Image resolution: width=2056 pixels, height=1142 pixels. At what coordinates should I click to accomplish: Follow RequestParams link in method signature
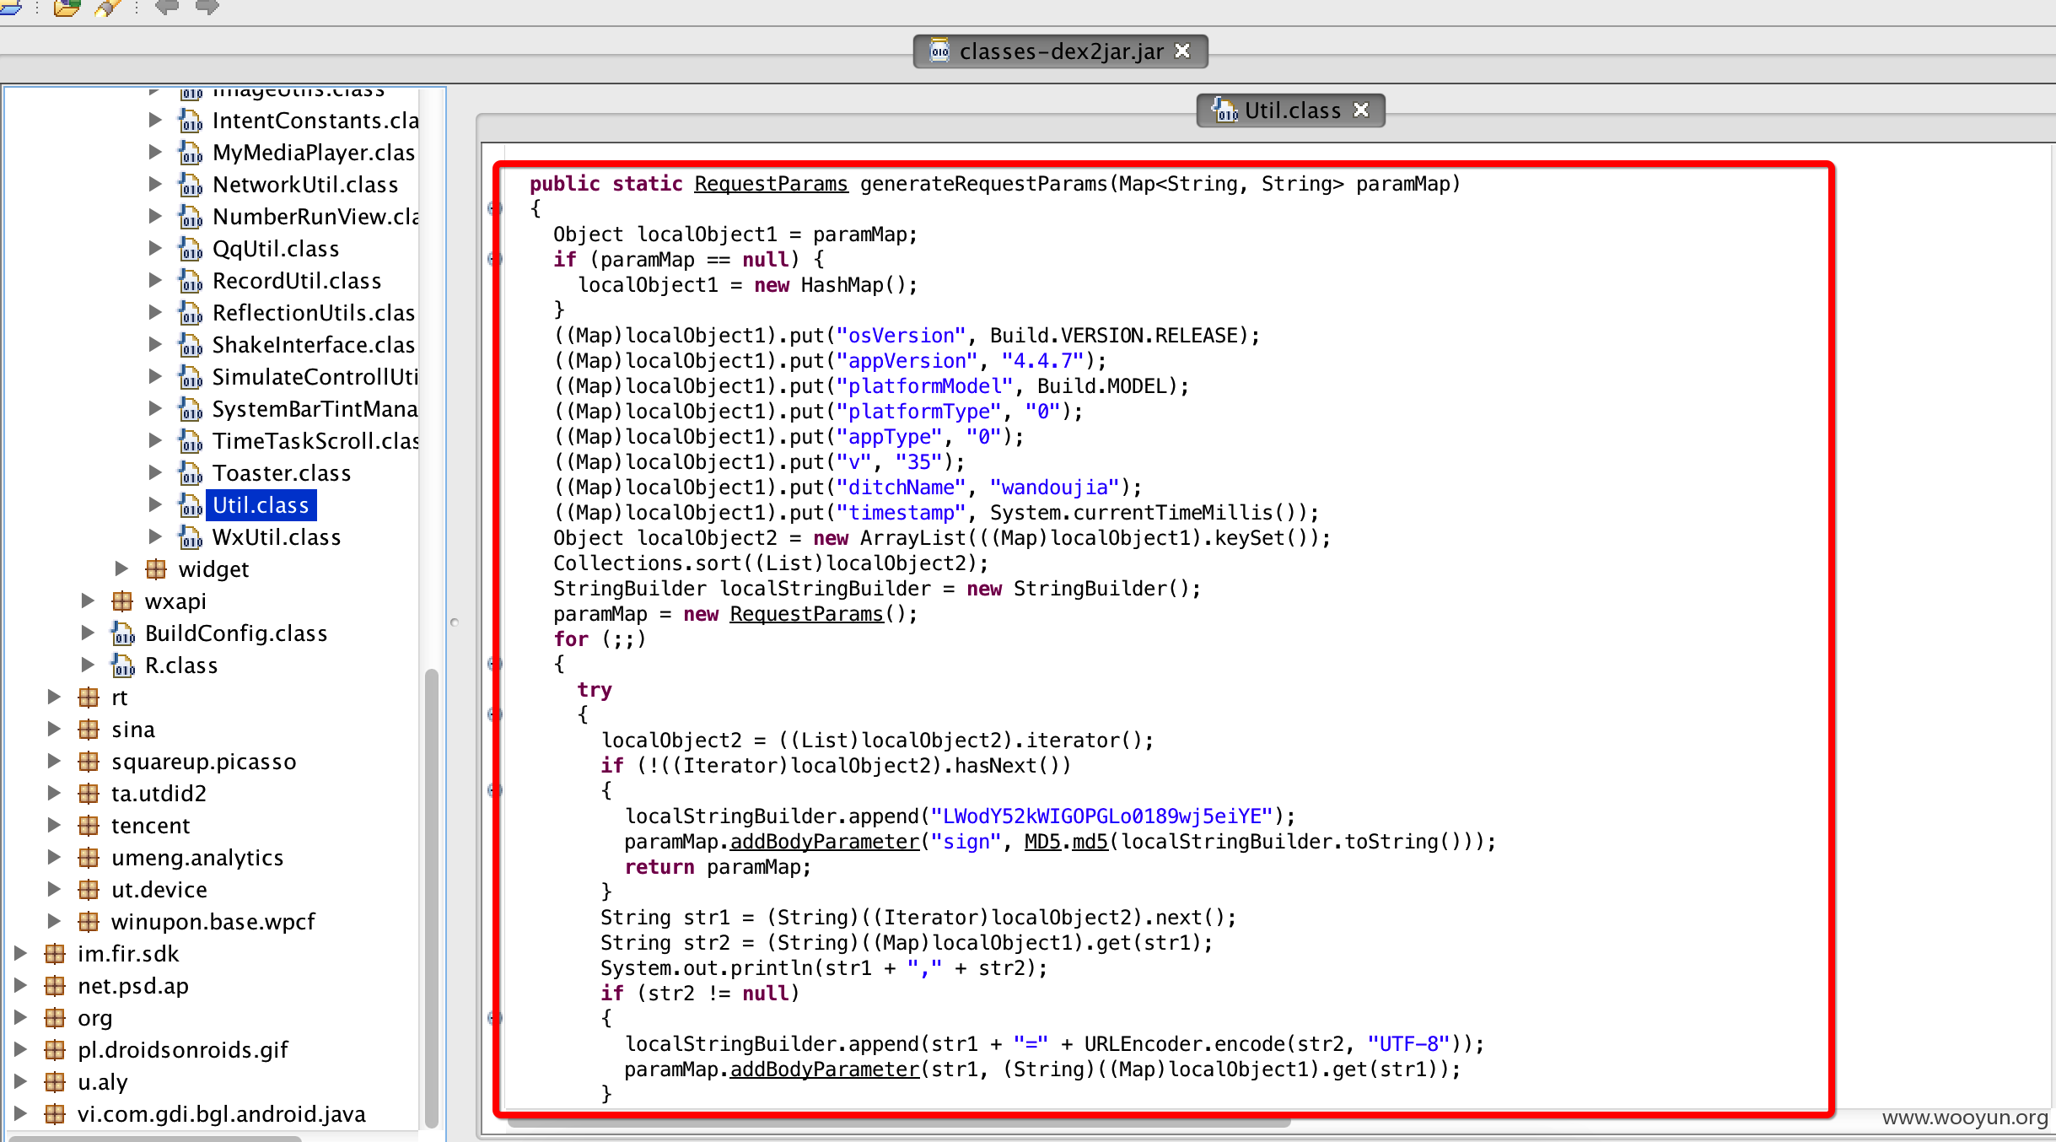pos(771,184)
